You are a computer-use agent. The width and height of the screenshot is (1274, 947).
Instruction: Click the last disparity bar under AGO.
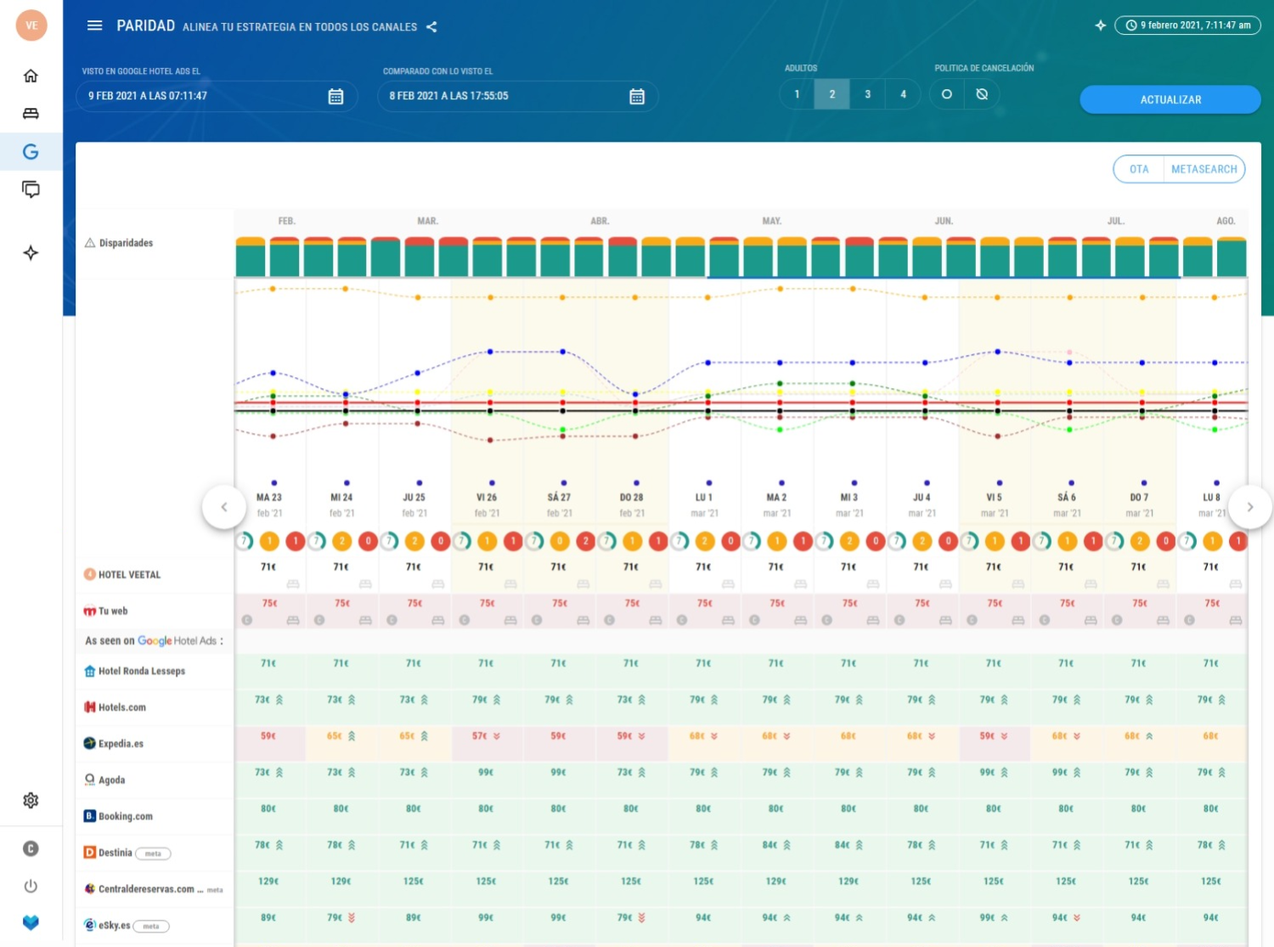point(1232,256)
